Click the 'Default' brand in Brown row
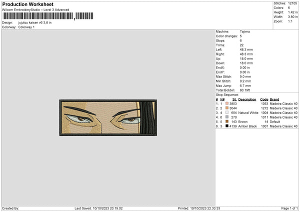 pyautogui.click(x=275, y=121)
